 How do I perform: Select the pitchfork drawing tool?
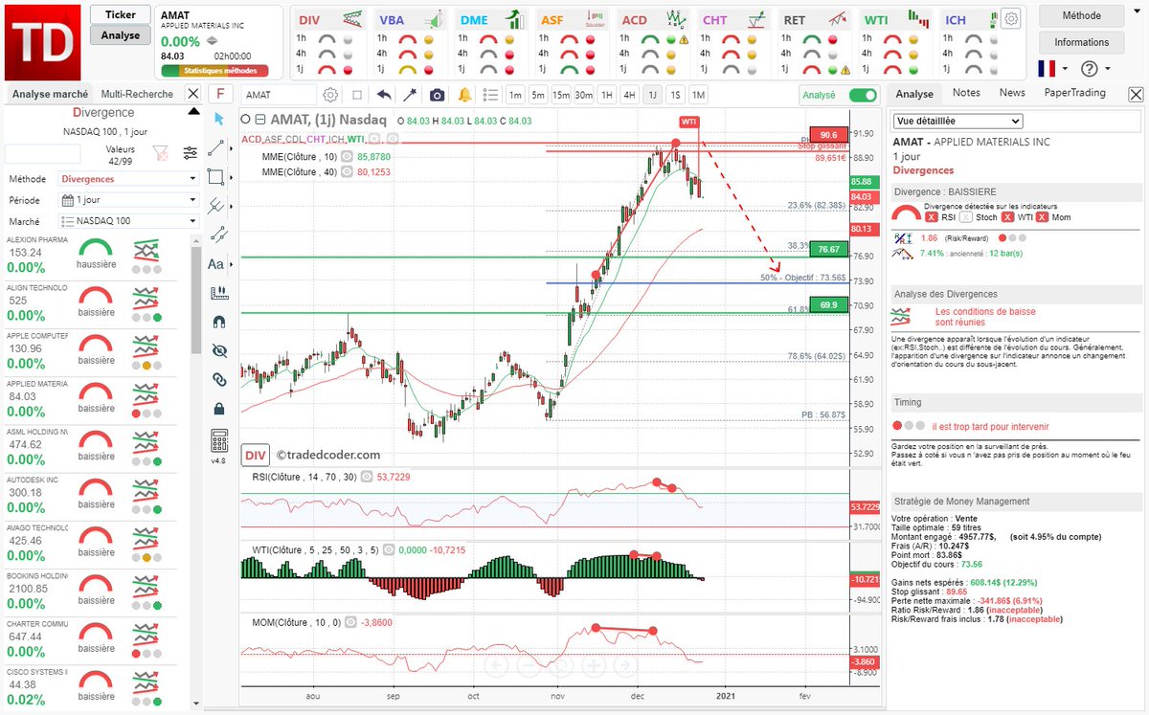[217, 205]
